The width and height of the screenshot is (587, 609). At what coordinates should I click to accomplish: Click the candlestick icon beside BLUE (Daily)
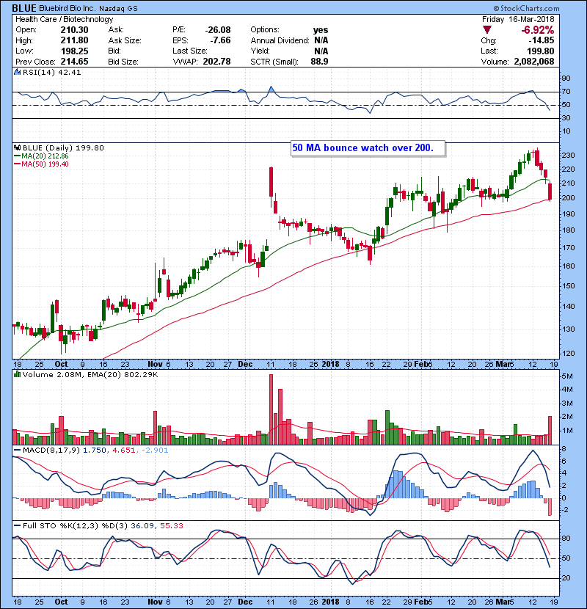tap(17, 147)
